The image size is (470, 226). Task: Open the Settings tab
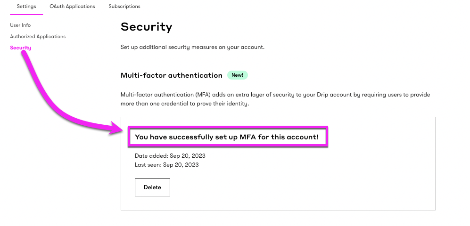26,7
